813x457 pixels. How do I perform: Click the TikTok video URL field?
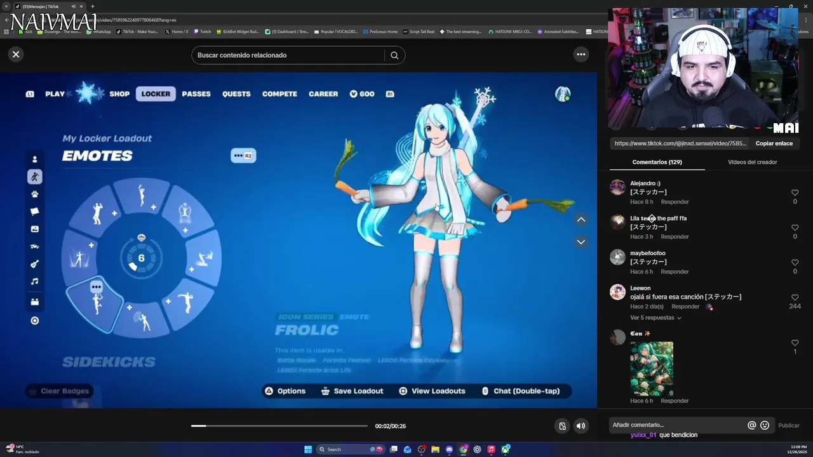[x=681, y=143]
